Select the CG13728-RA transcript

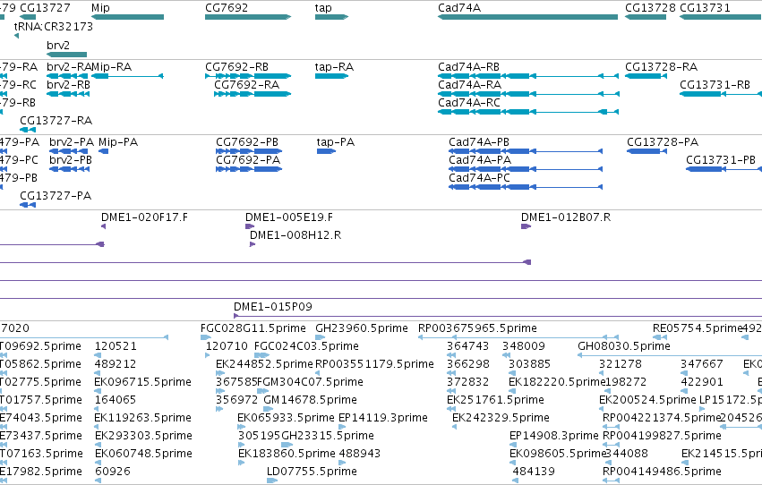[646, 76]
